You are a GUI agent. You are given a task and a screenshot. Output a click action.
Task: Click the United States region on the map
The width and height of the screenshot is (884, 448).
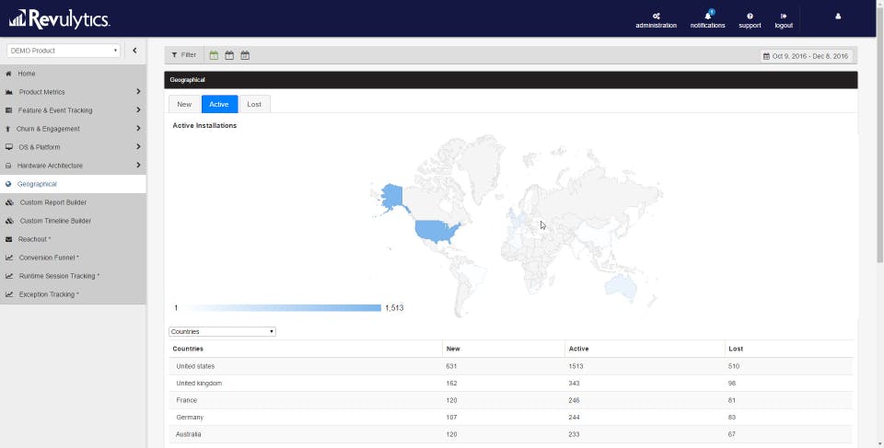tap(436, 231)
